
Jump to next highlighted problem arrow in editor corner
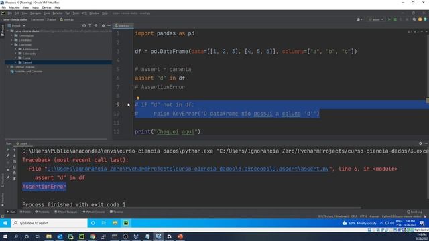click(426, 32)
